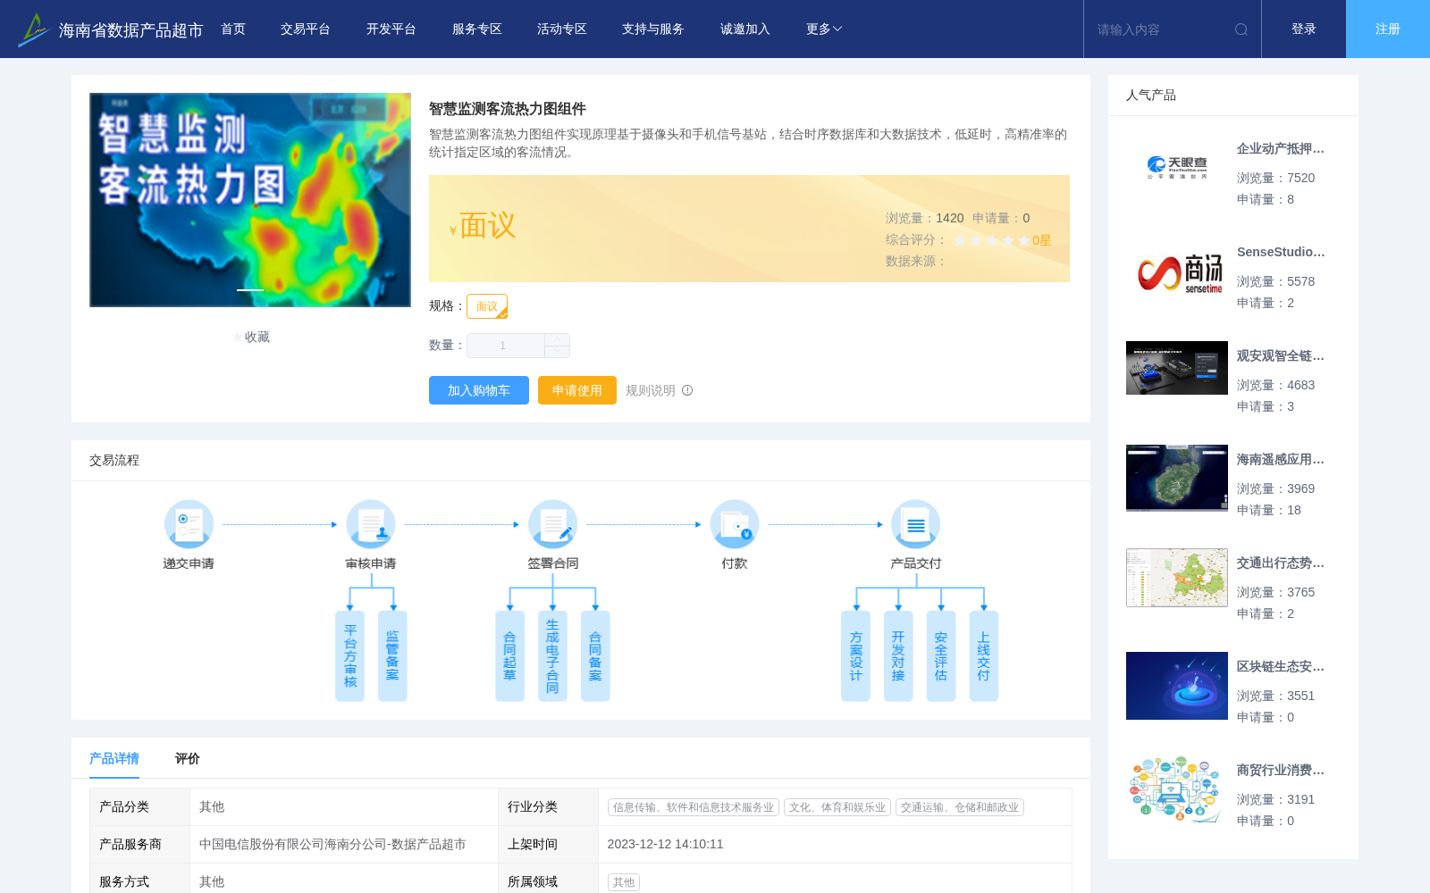1430x893 pixels.
Task: Click the 文化、体育和娱乐业 tag
Action: tap(837, 807)
